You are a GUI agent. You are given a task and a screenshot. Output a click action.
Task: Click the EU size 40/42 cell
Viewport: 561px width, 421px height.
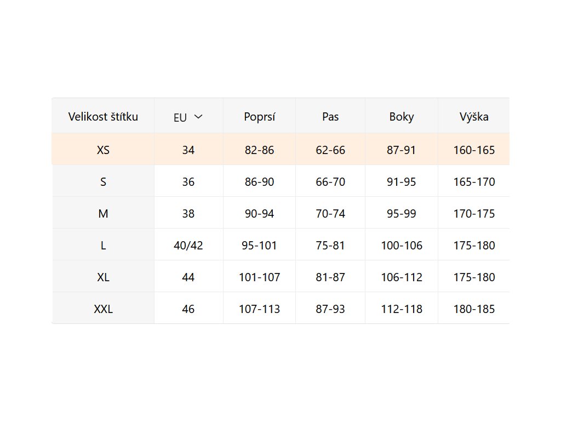[188, 245]
